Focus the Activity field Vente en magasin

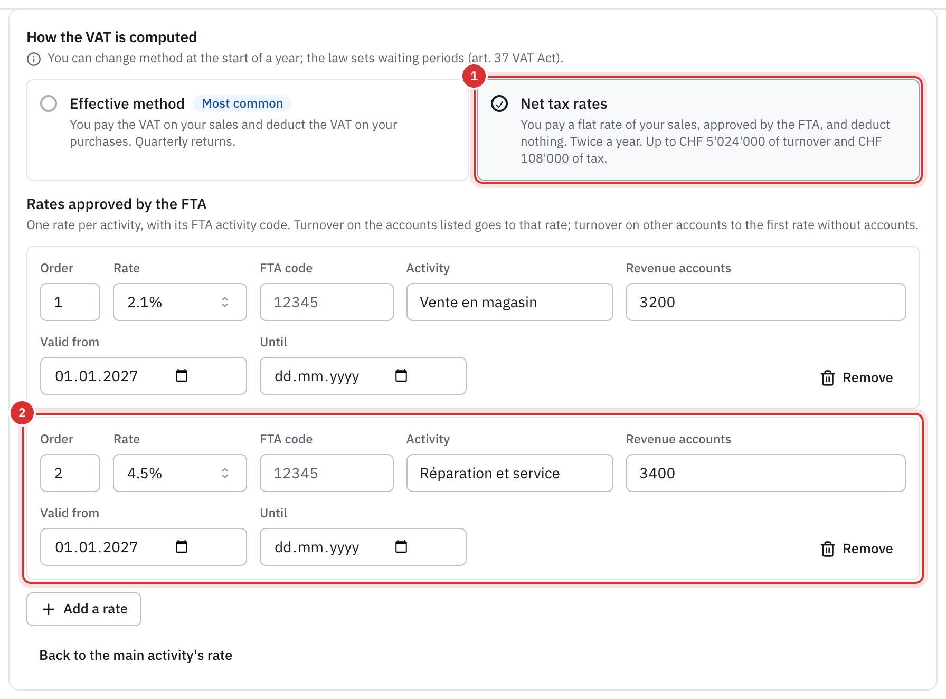(510, 302)
